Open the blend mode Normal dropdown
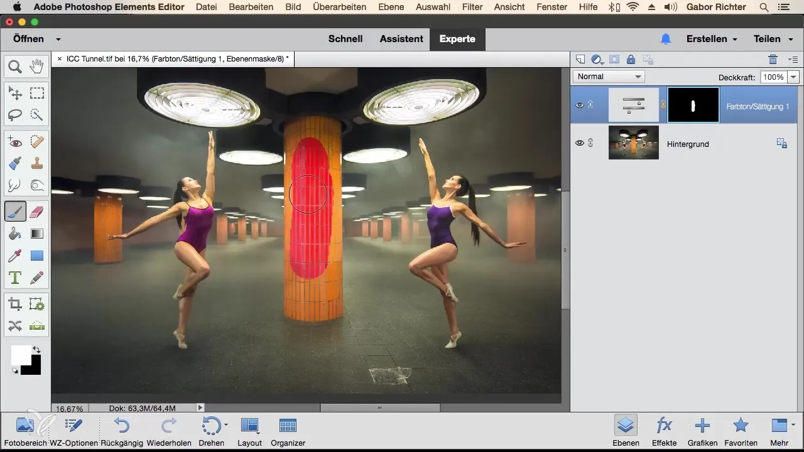The height and width of the screenshot is (452, 804). pyautogui.click(x=609, y=77)
